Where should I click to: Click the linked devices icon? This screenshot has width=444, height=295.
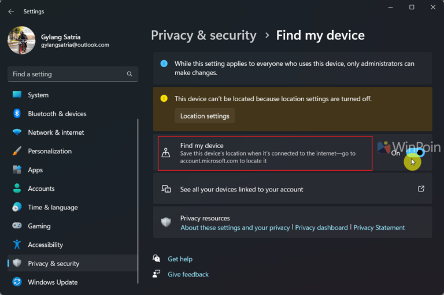pyautogui.click(x=166, y=189)
